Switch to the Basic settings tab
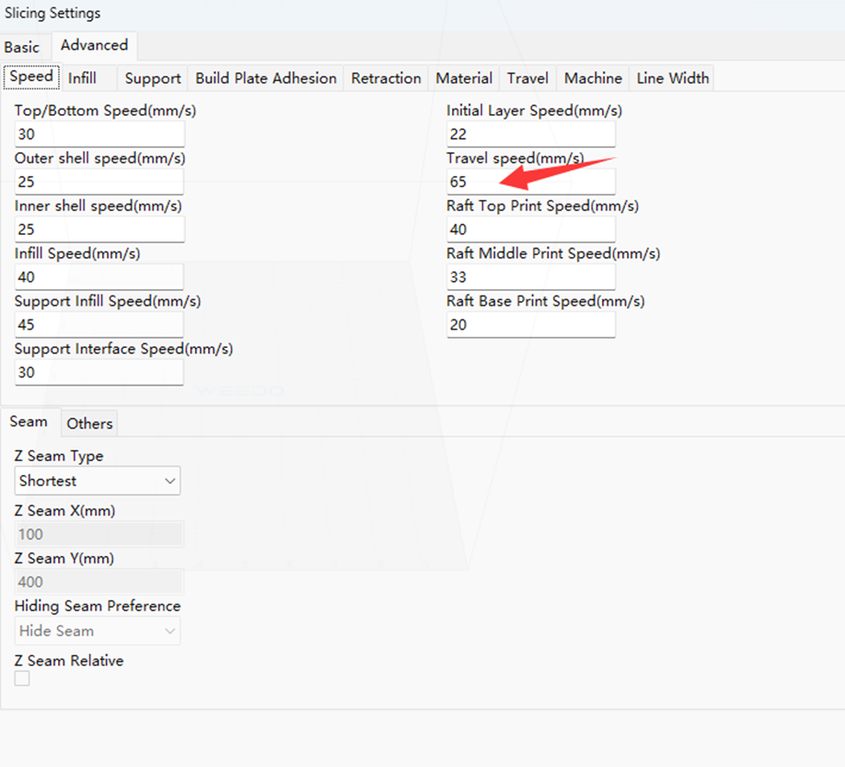The height and width of the screenshot is (767, 845). click(x=22, y=46)
